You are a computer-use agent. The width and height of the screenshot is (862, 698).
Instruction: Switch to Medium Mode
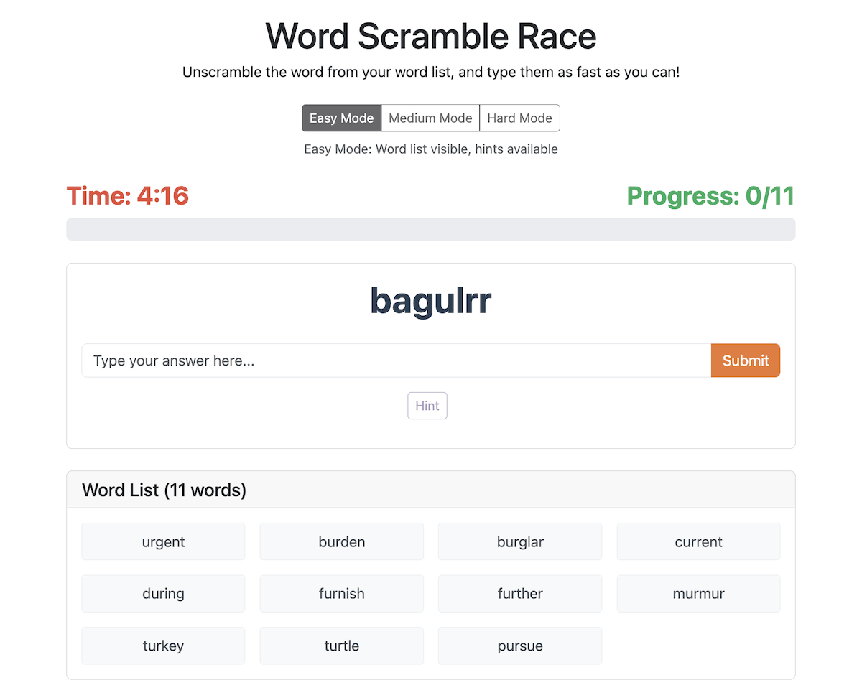coord(430,118)
